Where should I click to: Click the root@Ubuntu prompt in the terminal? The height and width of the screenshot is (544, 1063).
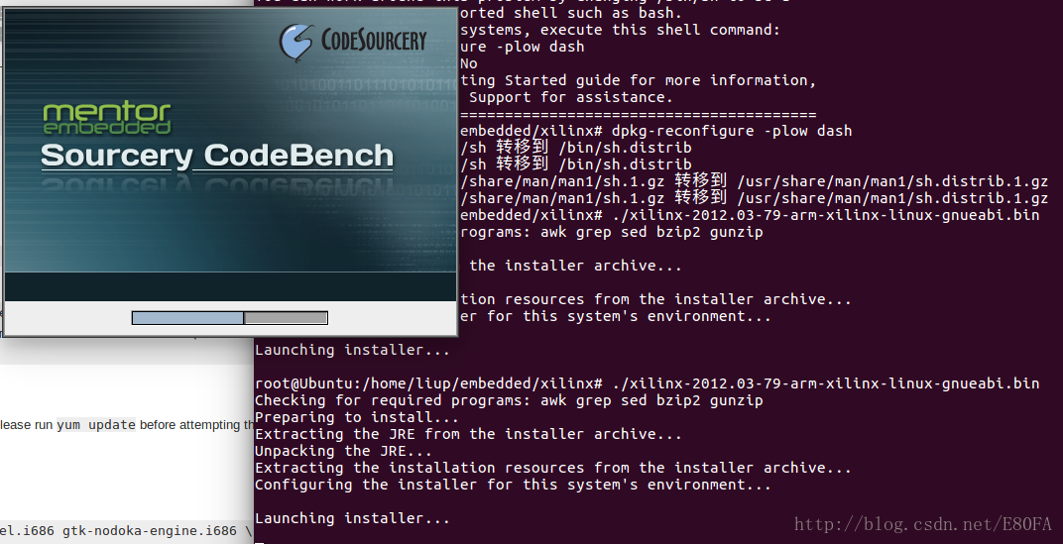[x=428, y=383]
